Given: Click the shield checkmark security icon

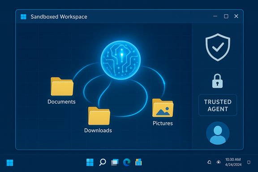Looking at the screenshot, I should [x=218, y=47].
